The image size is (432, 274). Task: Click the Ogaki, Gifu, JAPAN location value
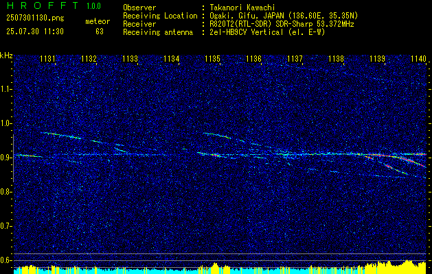tap(284, 16)
